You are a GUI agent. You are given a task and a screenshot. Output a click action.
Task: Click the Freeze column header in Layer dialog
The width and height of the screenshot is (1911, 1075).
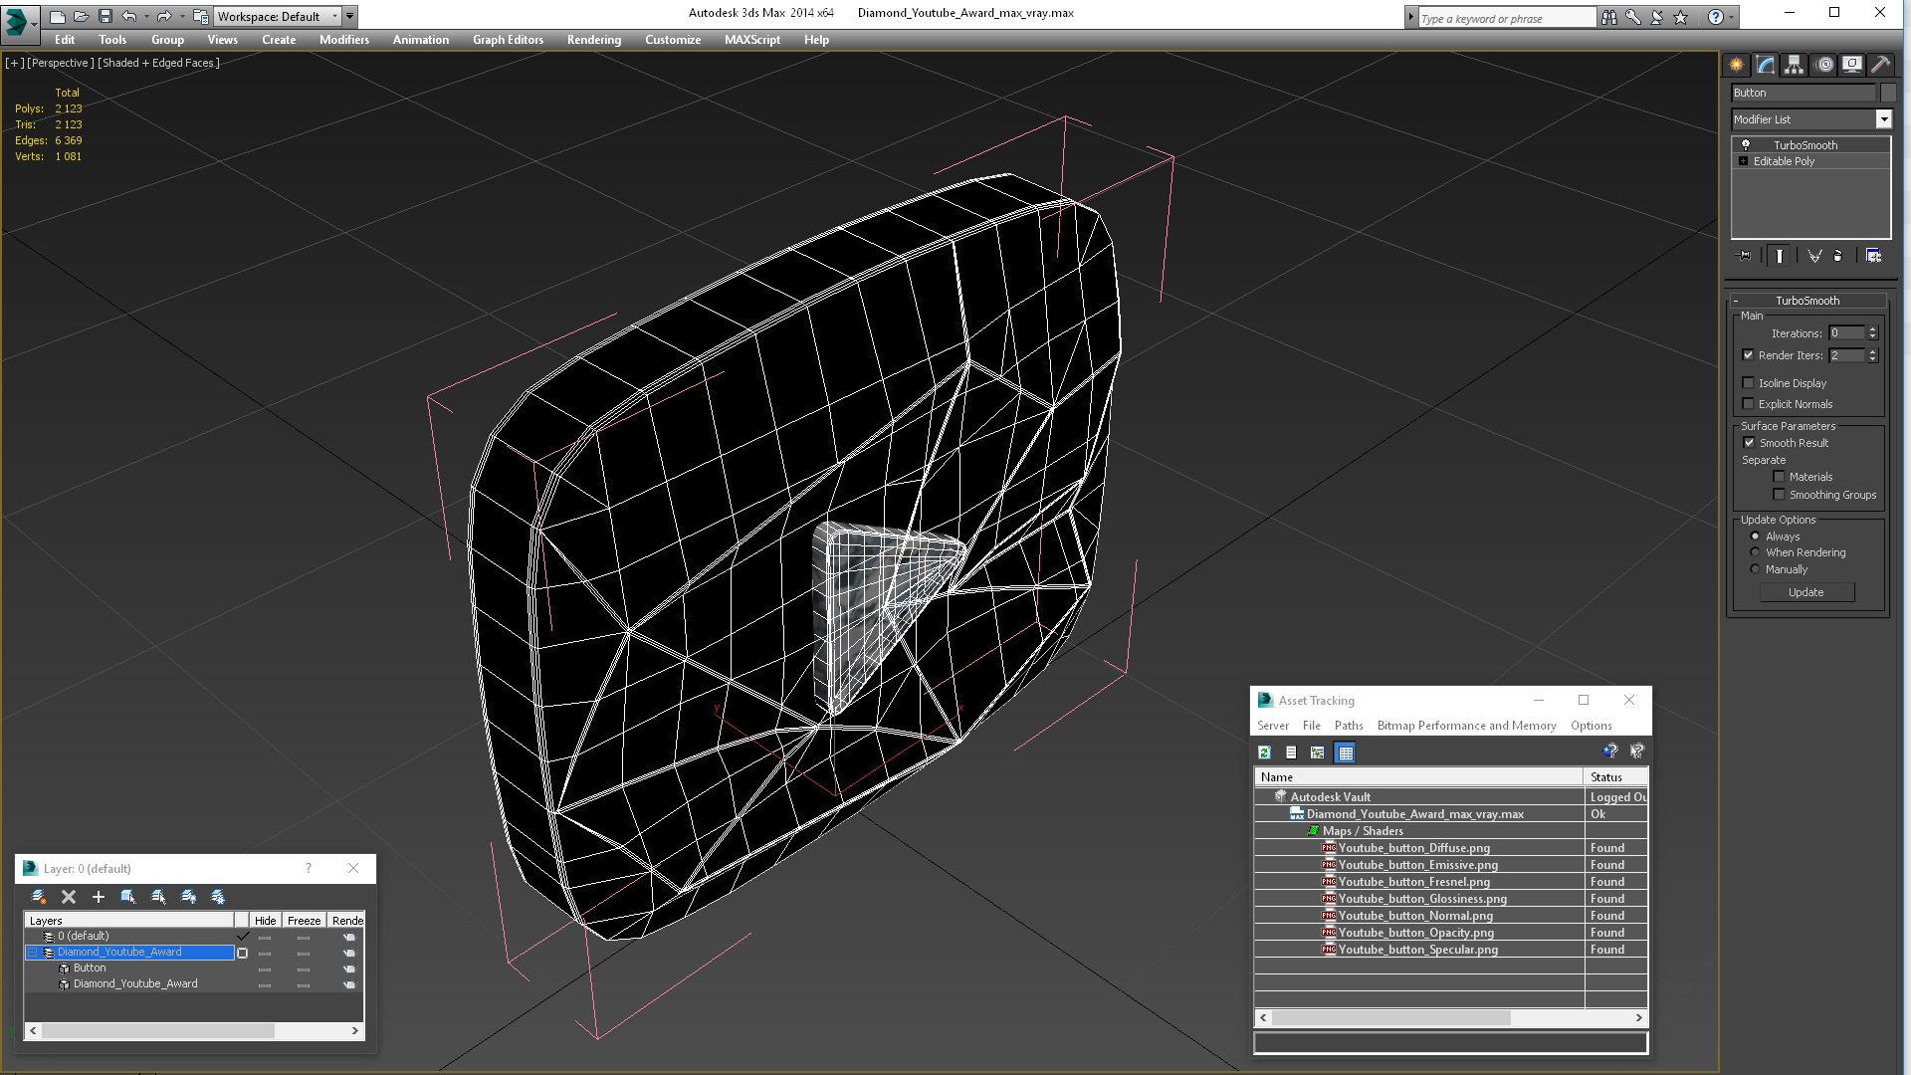pos(304,921)
